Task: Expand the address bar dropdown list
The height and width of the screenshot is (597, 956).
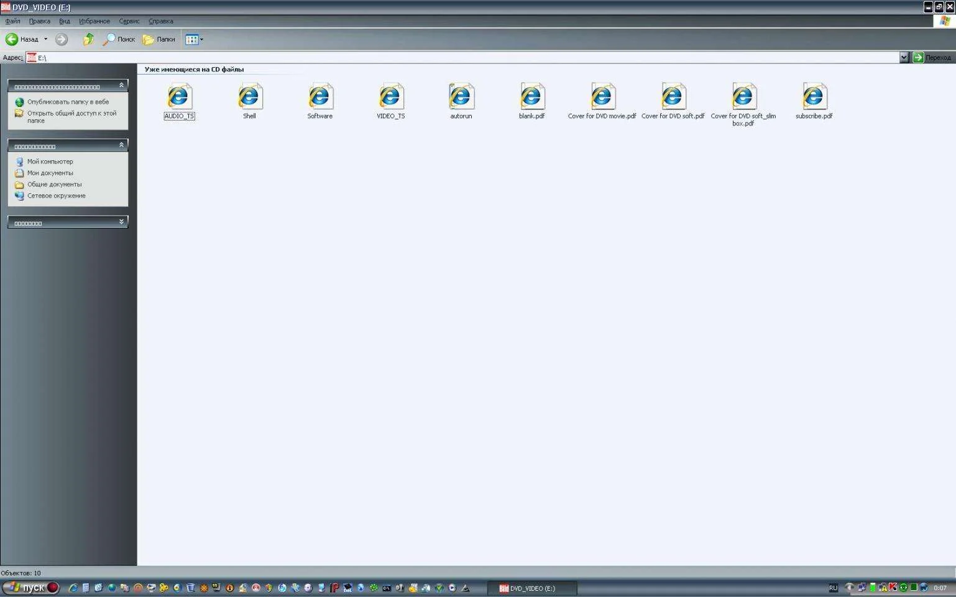Action: [904, 57]
